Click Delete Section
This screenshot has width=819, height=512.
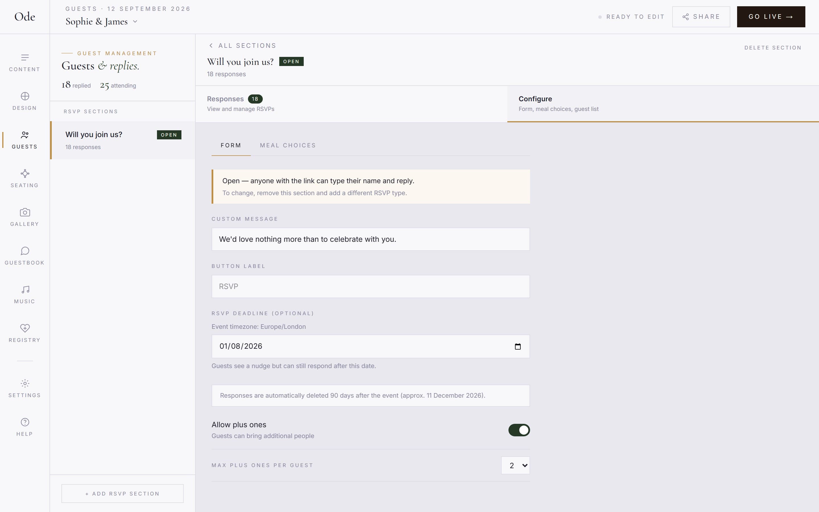pyautogui.click(x=773, y=48)
